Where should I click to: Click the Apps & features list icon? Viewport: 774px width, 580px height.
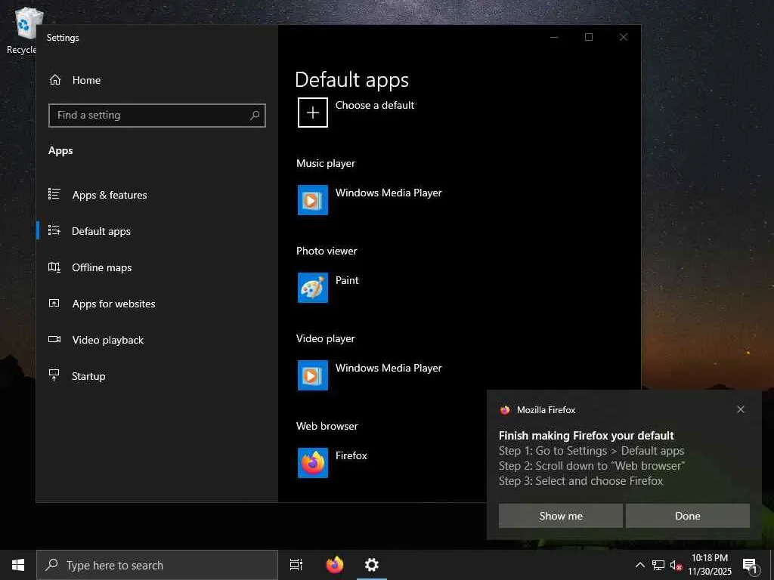(54, 194)
